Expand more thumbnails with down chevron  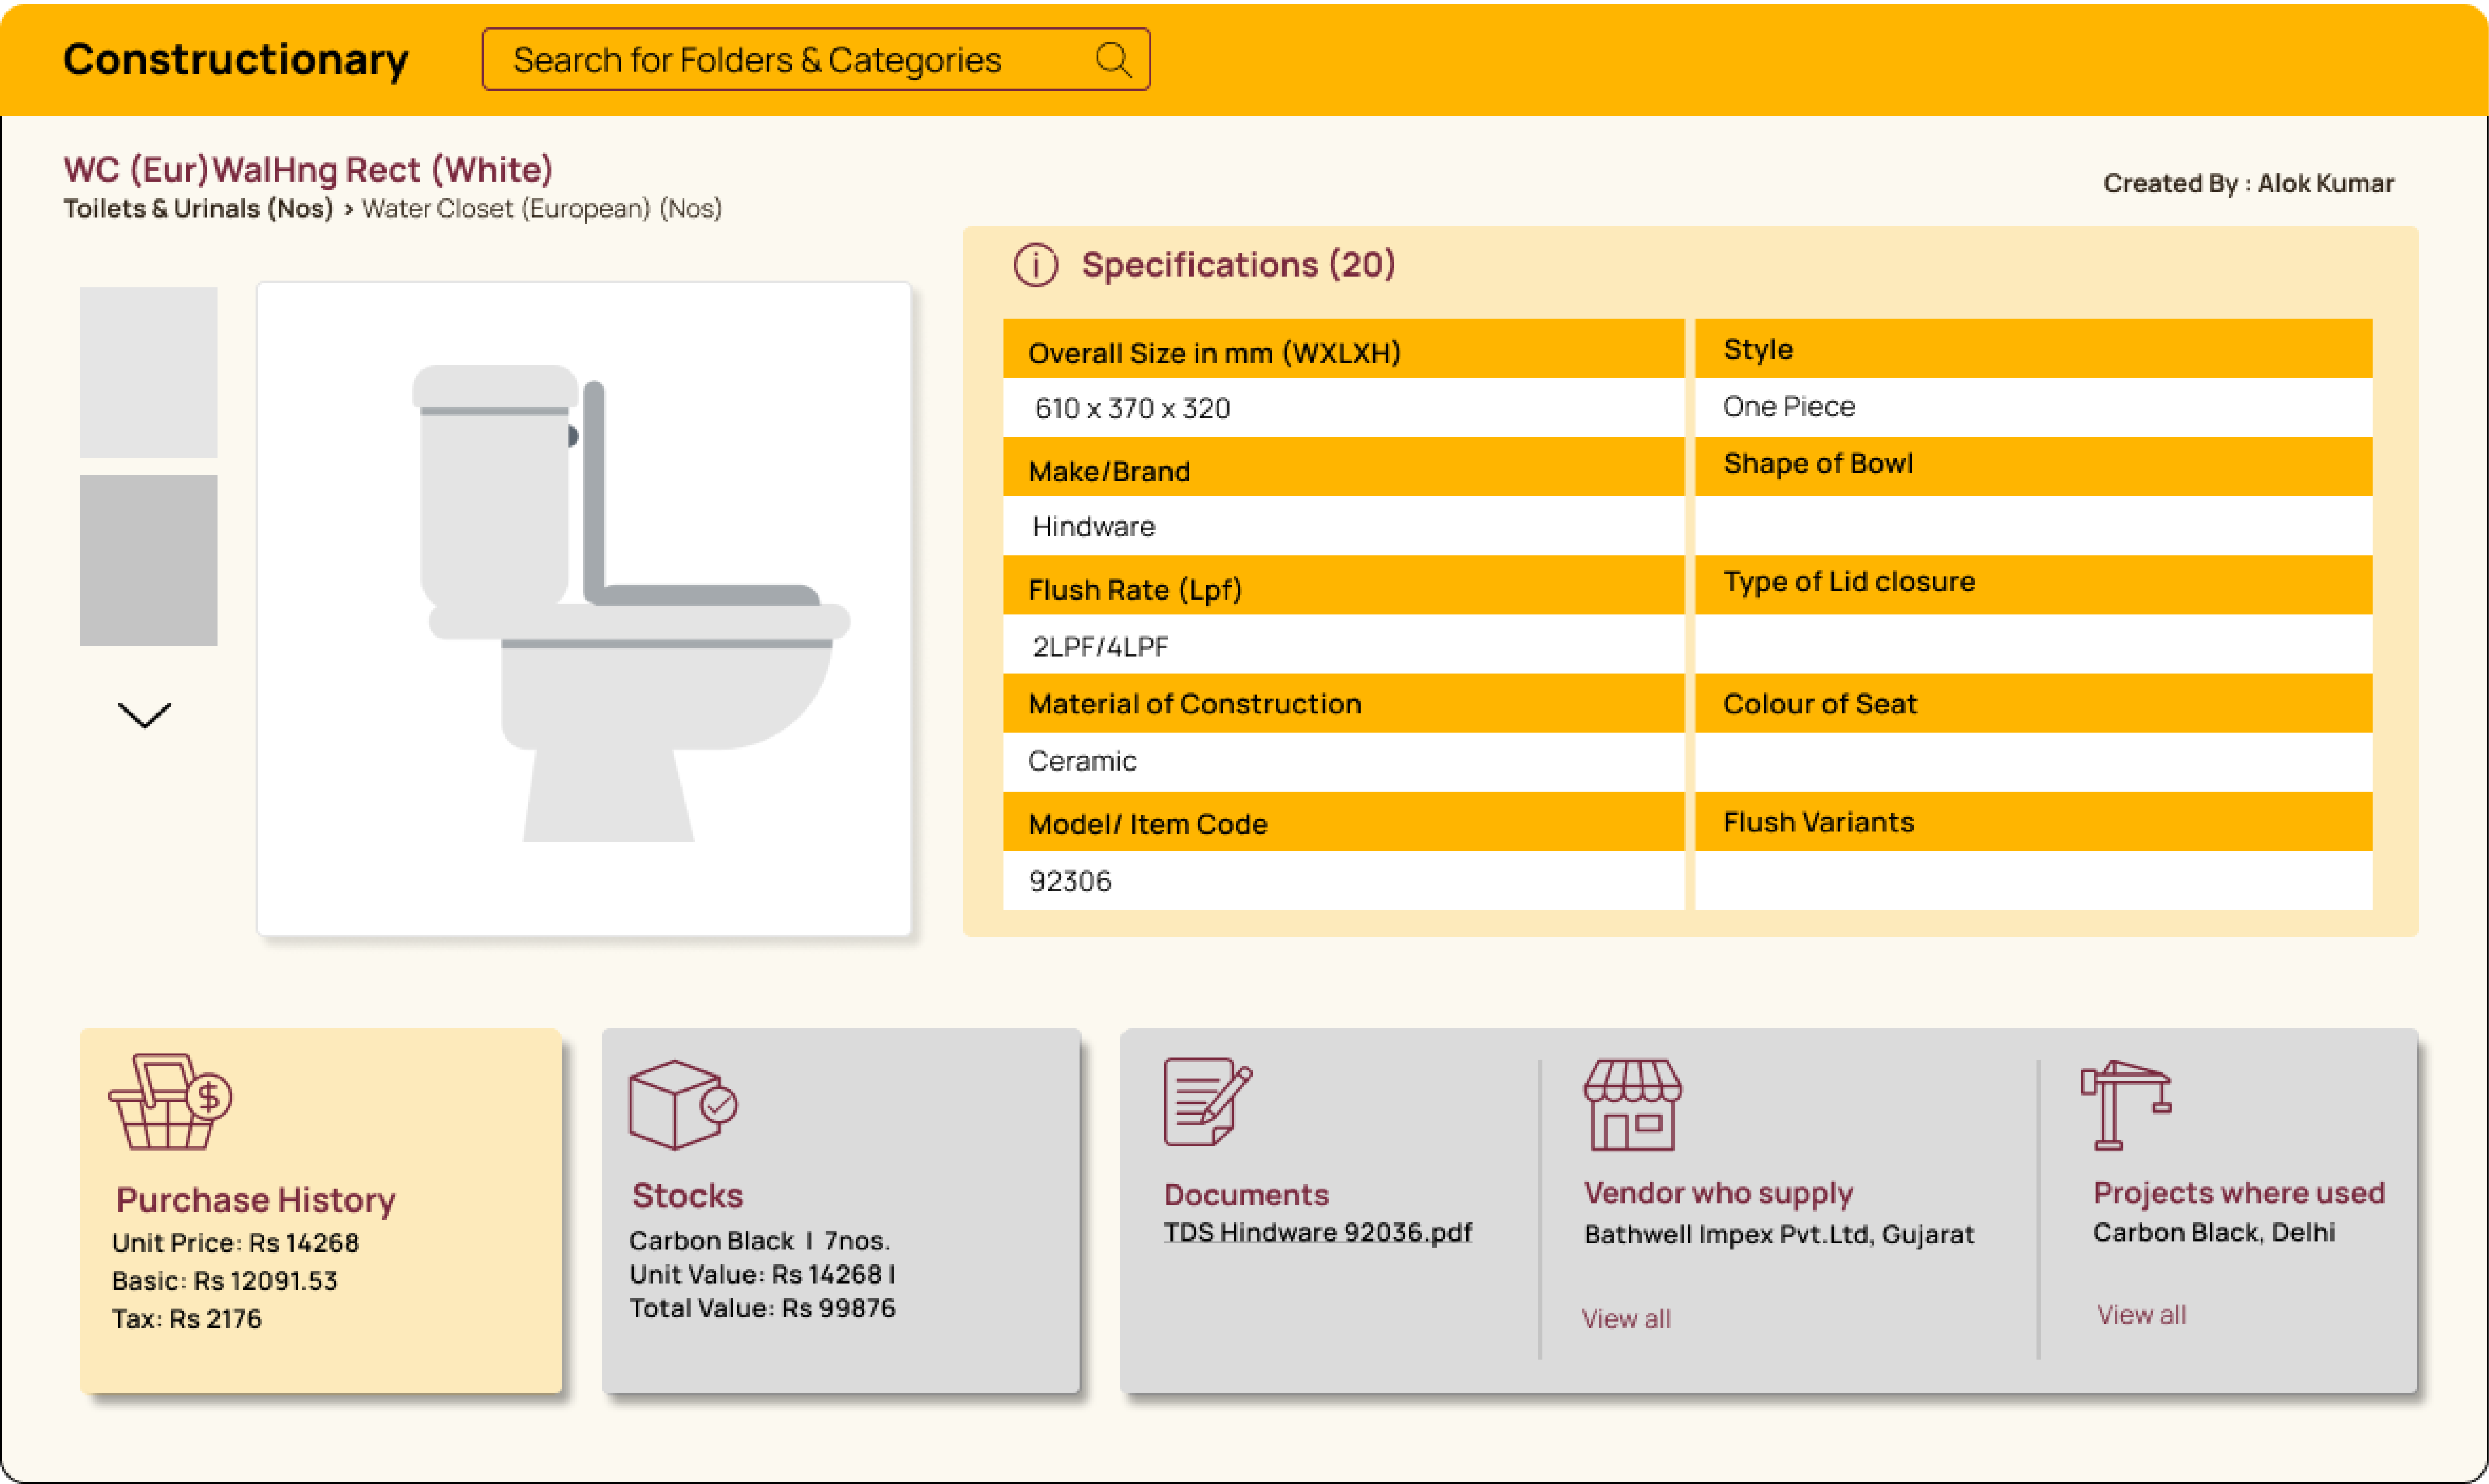click(x=145, y=715)
